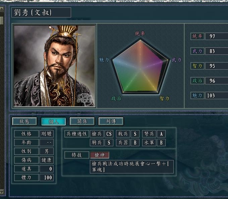Click the 弩兵 aptitude grade A
This screenshot has width=228, height=199.
pyautogui.click(x=161, y=134)
